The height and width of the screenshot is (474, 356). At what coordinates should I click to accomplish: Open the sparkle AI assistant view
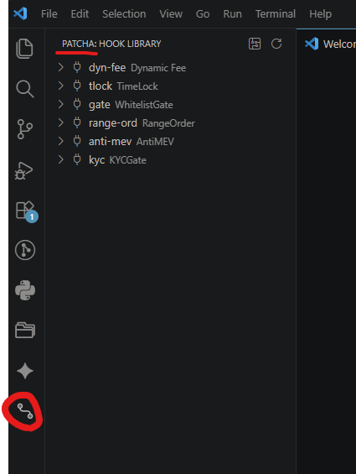click(x=25, y=371)
